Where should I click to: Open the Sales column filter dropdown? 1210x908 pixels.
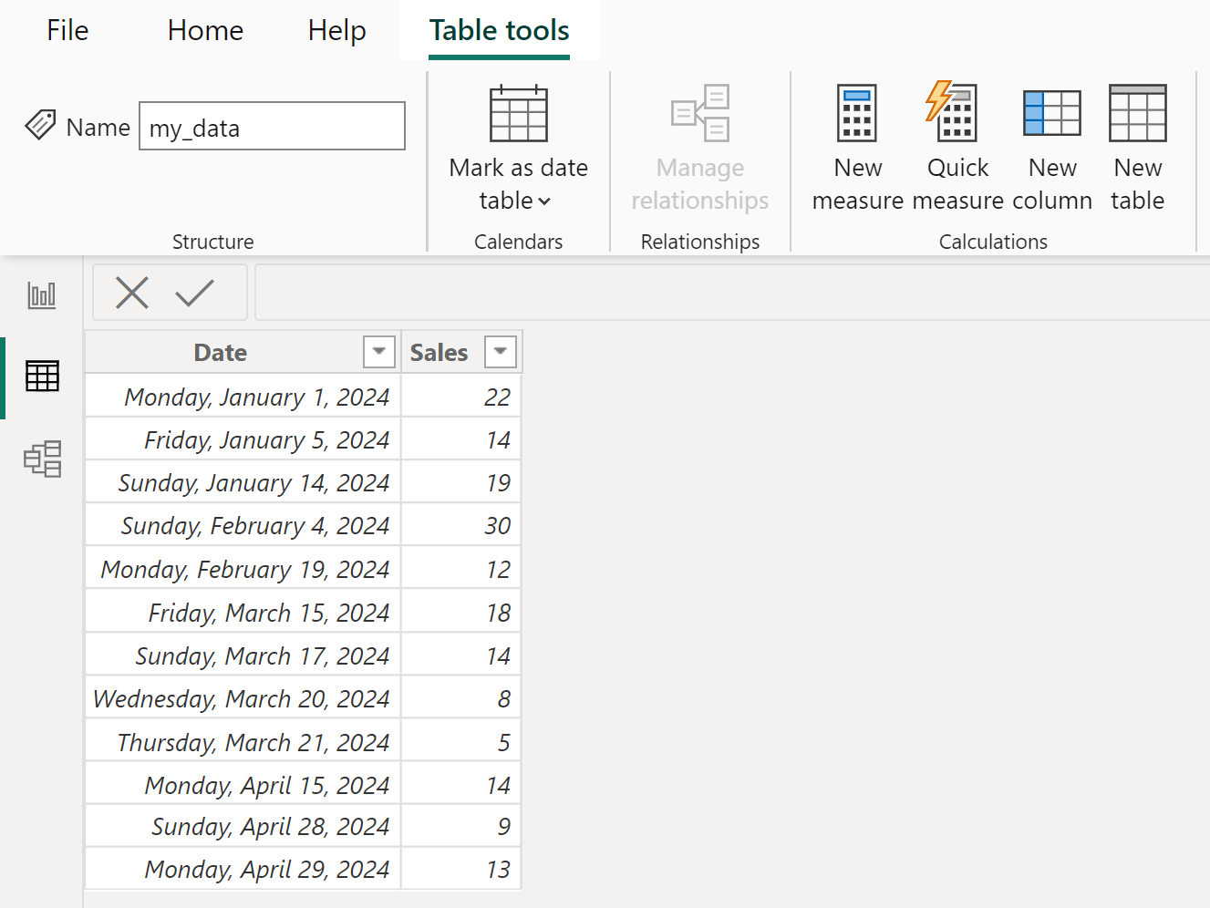click(x=500, y=351)
